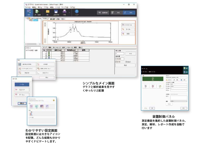Switch to the パラメータ results tab

[69, 47]
